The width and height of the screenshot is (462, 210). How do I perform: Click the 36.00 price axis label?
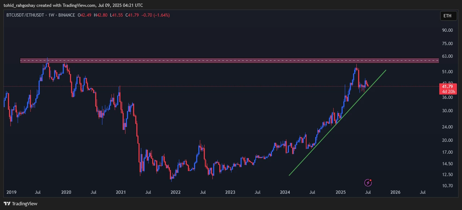tap(448, 97)
